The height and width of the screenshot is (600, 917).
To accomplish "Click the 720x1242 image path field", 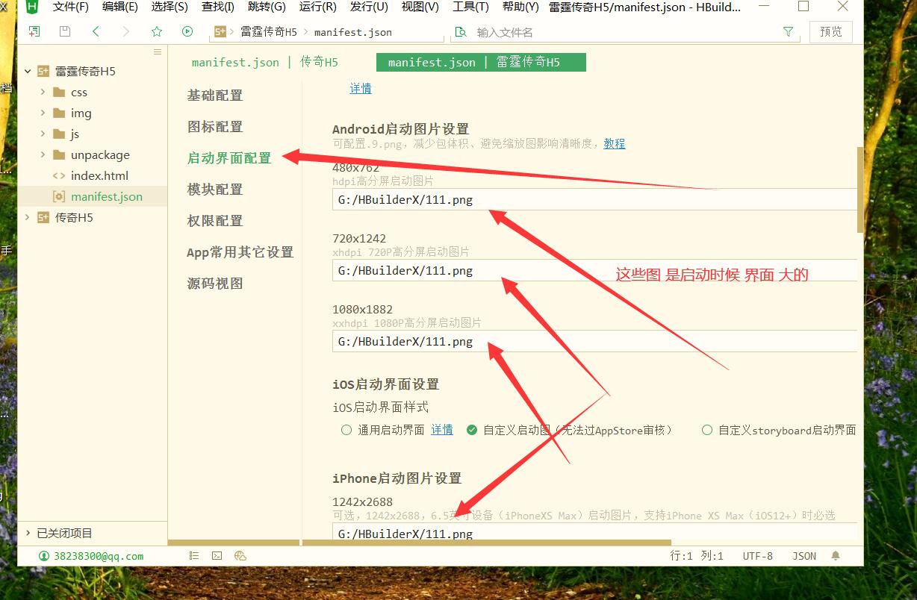I will (x=594, y=270).
